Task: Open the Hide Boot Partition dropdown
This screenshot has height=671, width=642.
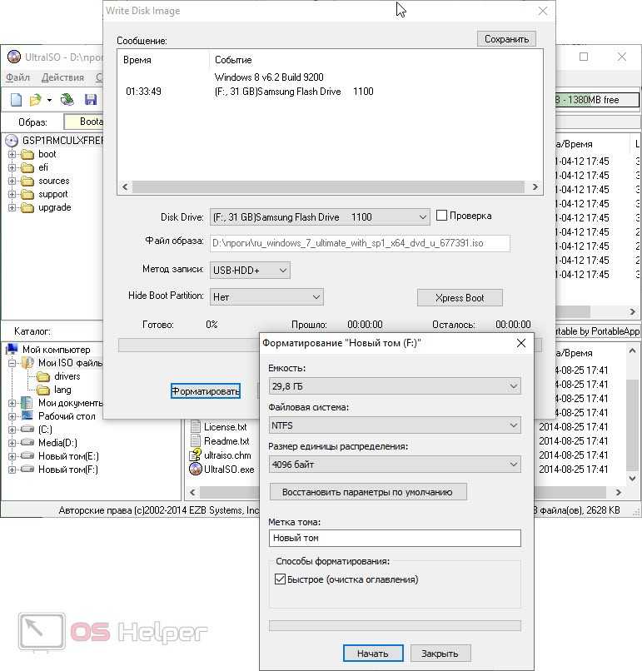Action: point(266,296)
